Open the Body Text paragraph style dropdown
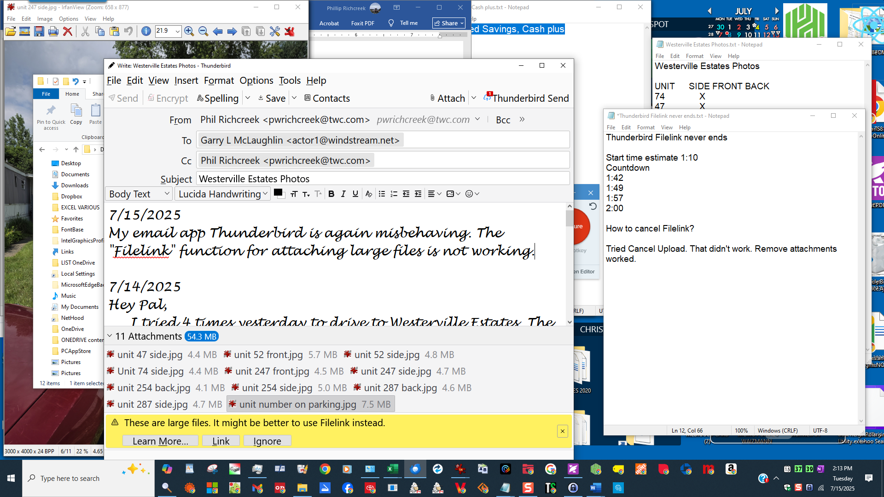Screen dimensions: 884x497 pos(138,194)
